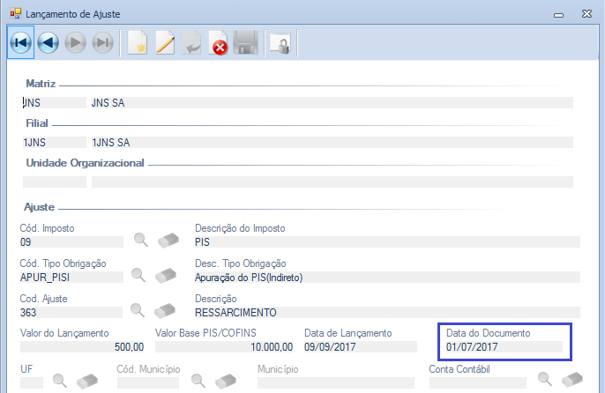Go to the first record
The width and height of the screenshot is (605, 393).
click(20, 42)
